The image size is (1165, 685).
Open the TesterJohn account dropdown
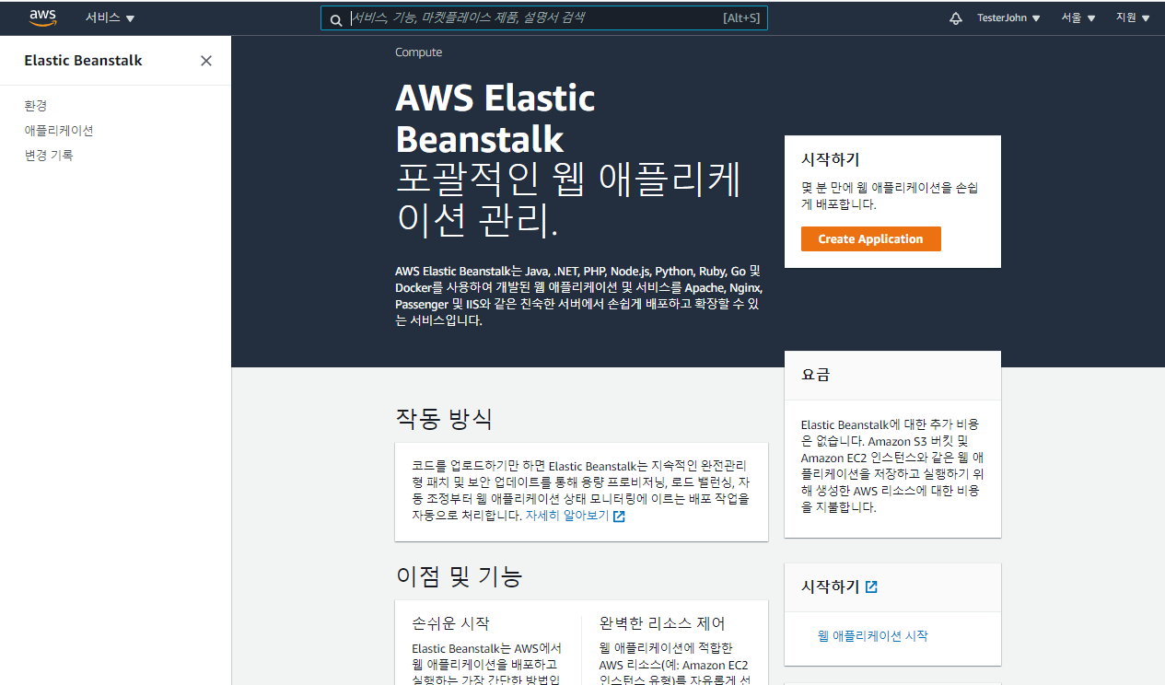pyautogui.click(x=1008, y=18)
